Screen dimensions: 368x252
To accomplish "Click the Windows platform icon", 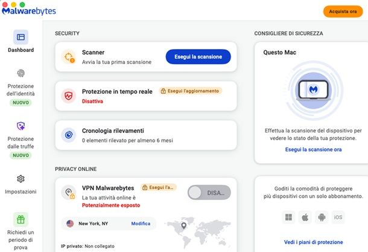I will [x=288, y=217].
